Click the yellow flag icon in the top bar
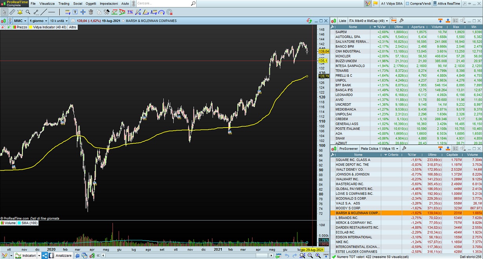 tap(376, 4)
